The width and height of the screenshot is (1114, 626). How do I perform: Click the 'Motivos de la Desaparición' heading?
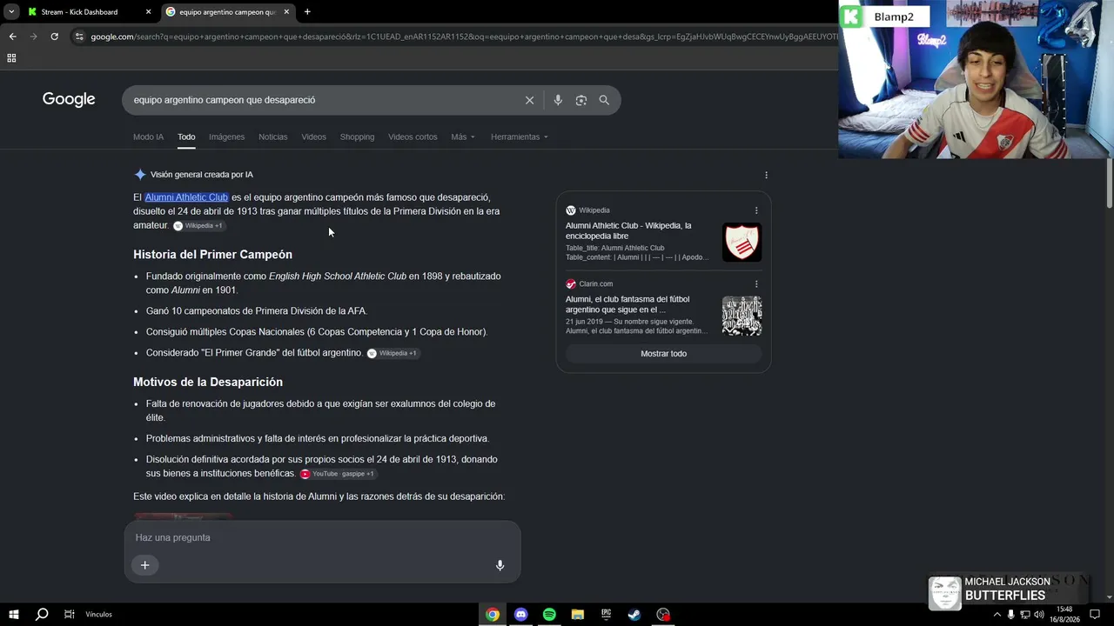(208, 383)
